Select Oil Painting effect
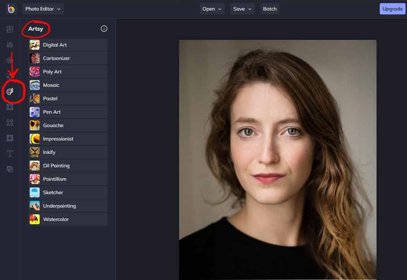This screenshot has height=280, width=407. click(68, 165)
